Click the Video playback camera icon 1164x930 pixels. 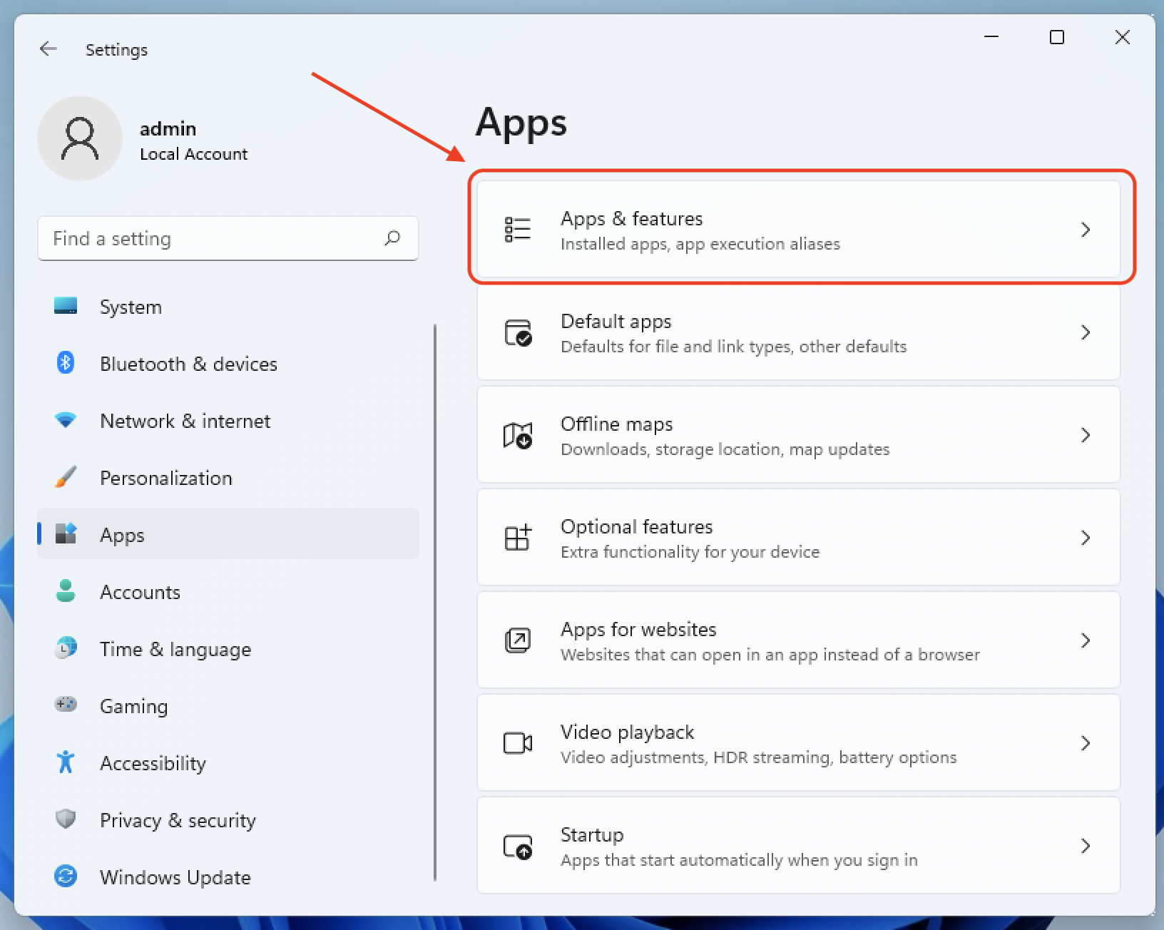click(518, 743)
